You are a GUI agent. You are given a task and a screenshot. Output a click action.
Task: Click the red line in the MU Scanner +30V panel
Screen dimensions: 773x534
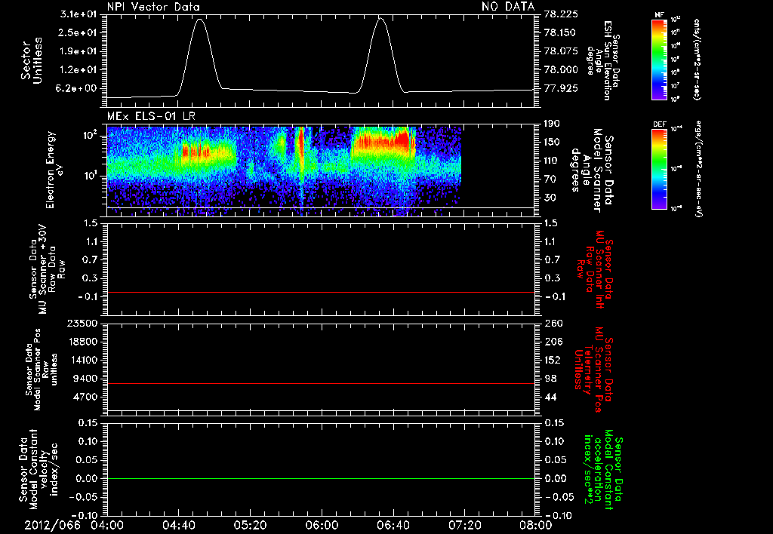[320, 292]
